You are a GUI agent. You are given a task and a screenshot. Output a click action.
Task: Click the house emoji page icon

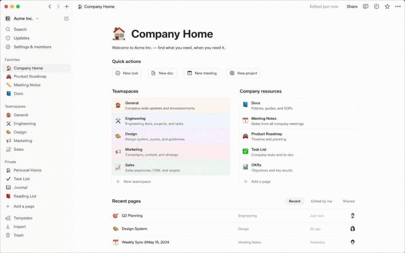(119, 34)
